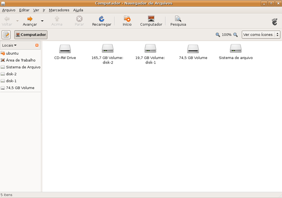The width and height of the screenshot is (282, 198).
Task: Reload the view with Recarregar
Action: click(102, 21)
